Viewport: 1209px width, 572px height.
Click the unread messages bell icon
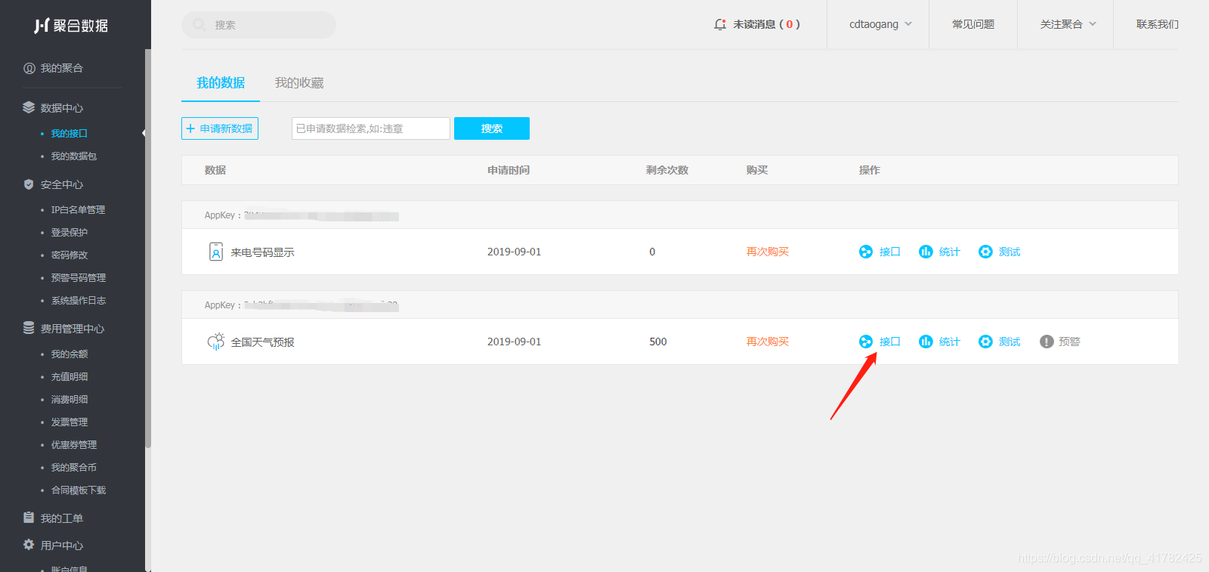click(x=720, y=24)
